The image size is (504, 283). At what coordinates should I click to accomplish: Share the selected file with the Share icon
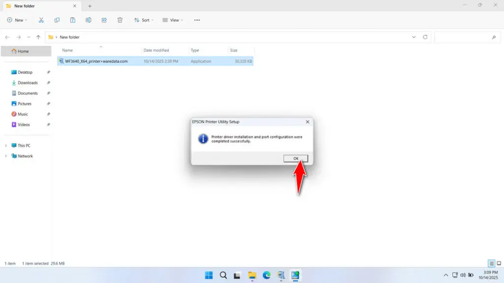click(104, 20)
